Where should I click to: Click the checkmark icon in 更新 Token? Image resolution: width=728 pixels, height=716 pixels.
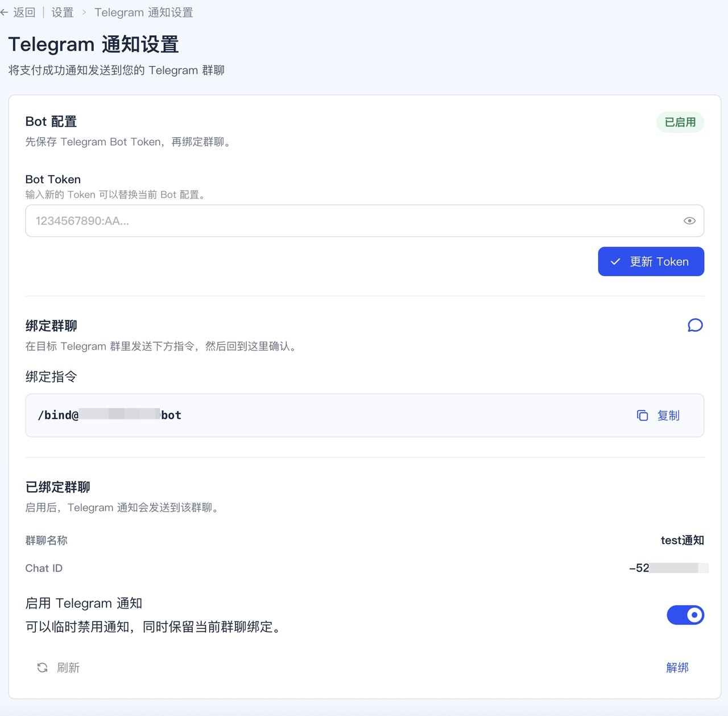[615, 262]
